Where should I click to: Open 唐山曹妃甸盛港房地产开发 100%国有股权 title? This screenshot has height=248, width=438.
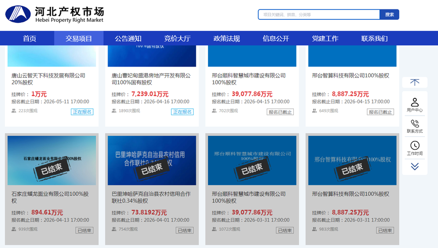pyautogui.click(x=151, y=79)
